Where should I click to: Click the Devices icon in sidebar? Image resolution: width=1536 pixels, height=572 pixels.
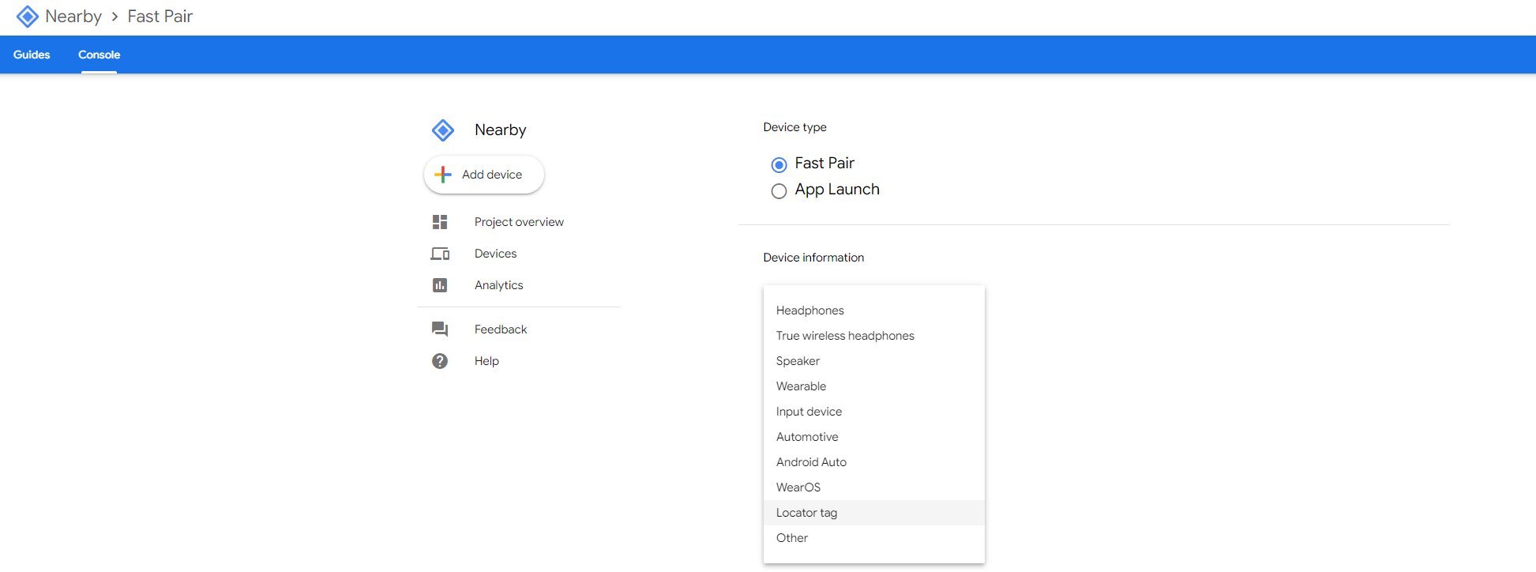click(440, 254)
